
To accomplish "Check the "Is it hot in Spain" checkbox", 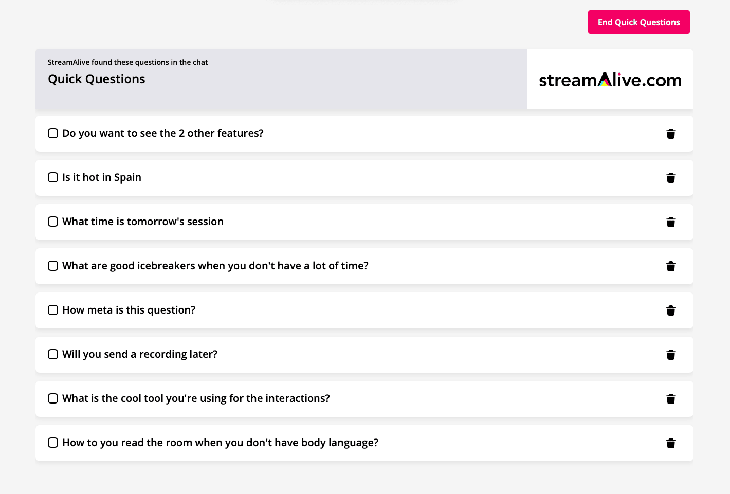I will 53,177.
